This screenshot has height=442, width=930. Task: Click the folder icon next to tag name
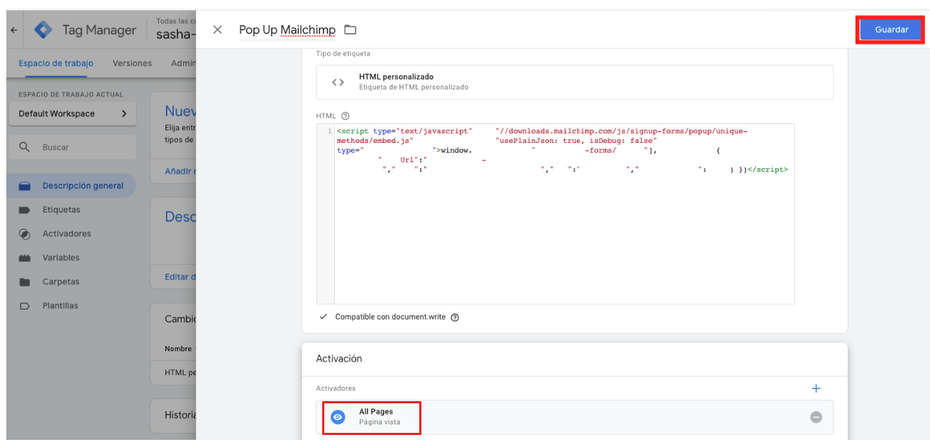point(350,30)
